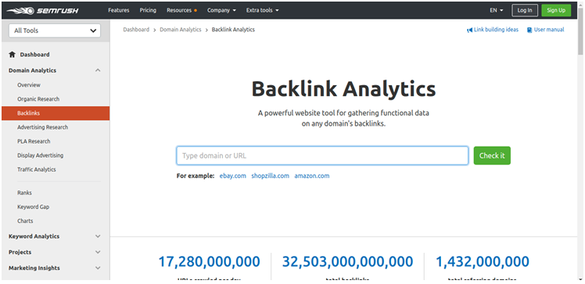Viewport: 585px width, 284px height.
Task: Click the Projects sidebar heading
Action: pyautogui.click(x=20, y=252)
